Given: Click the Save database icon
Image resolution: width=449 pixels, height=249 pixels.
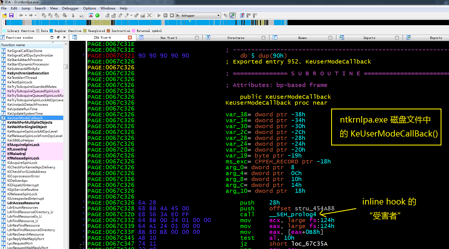Looking at the screenshot, I should (x=11, y=15).
